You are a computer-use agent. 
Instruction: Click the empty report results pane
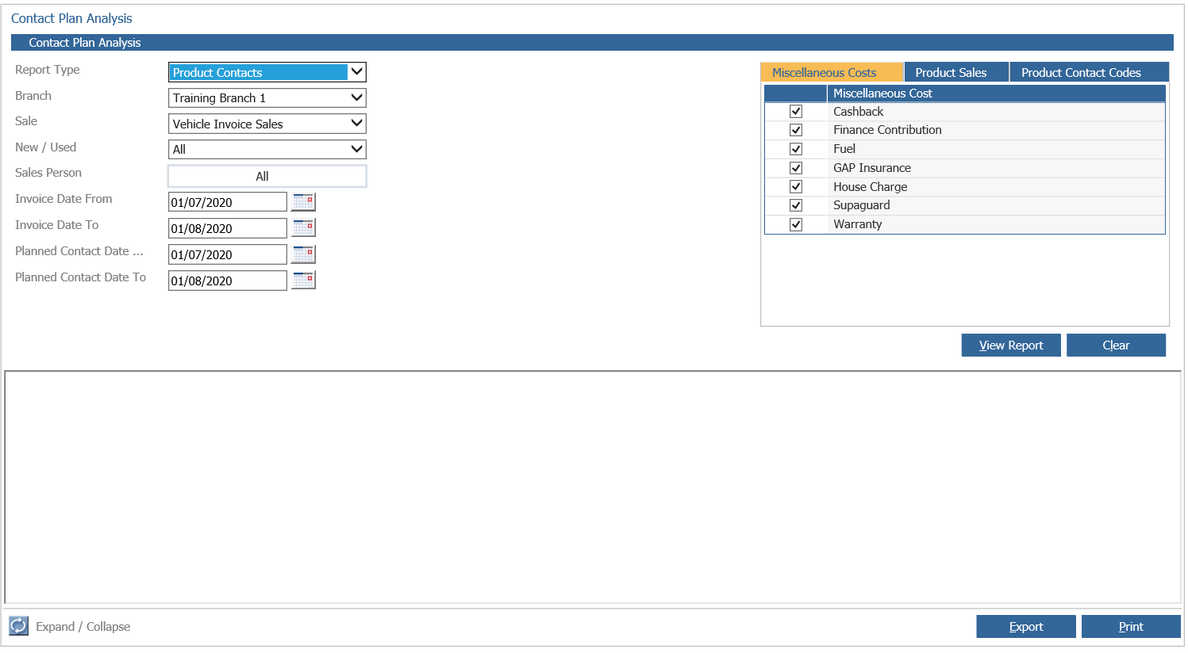point(593,487)
